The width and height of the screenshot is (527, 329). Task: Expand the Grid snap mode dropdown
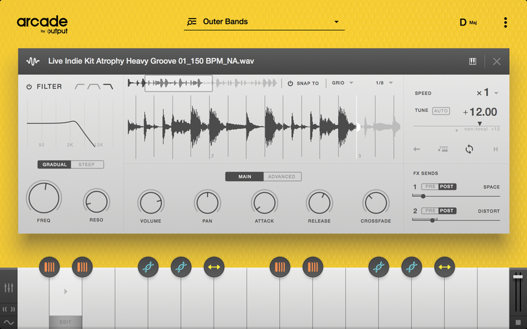pyautogui.click(x=343, y=84)
